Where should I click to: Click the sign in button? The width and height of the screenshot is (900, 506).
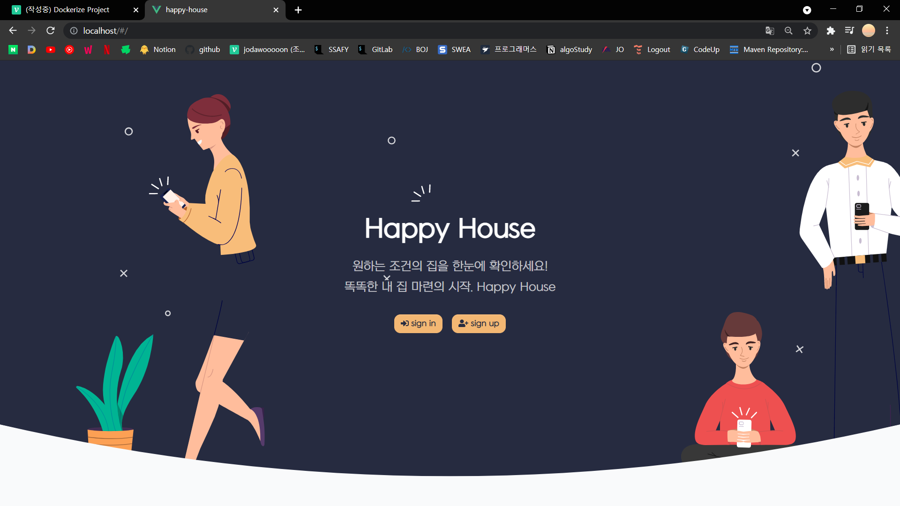418,323
